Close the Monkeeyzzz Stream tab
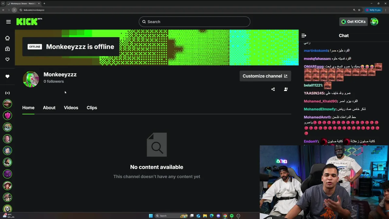 click(39, 3)
